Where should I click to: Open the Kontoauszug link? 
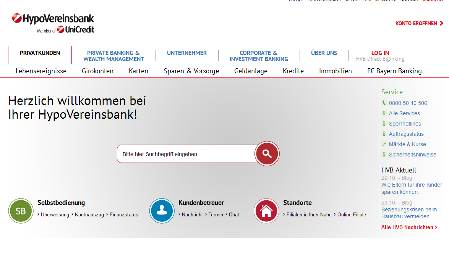(x=89, y=215)
